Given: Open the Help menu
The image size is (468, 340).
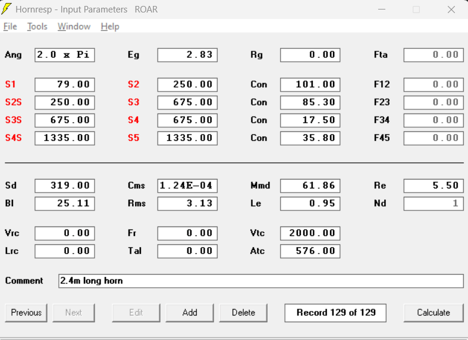Looking at the screenshot, I should point(110,27).
